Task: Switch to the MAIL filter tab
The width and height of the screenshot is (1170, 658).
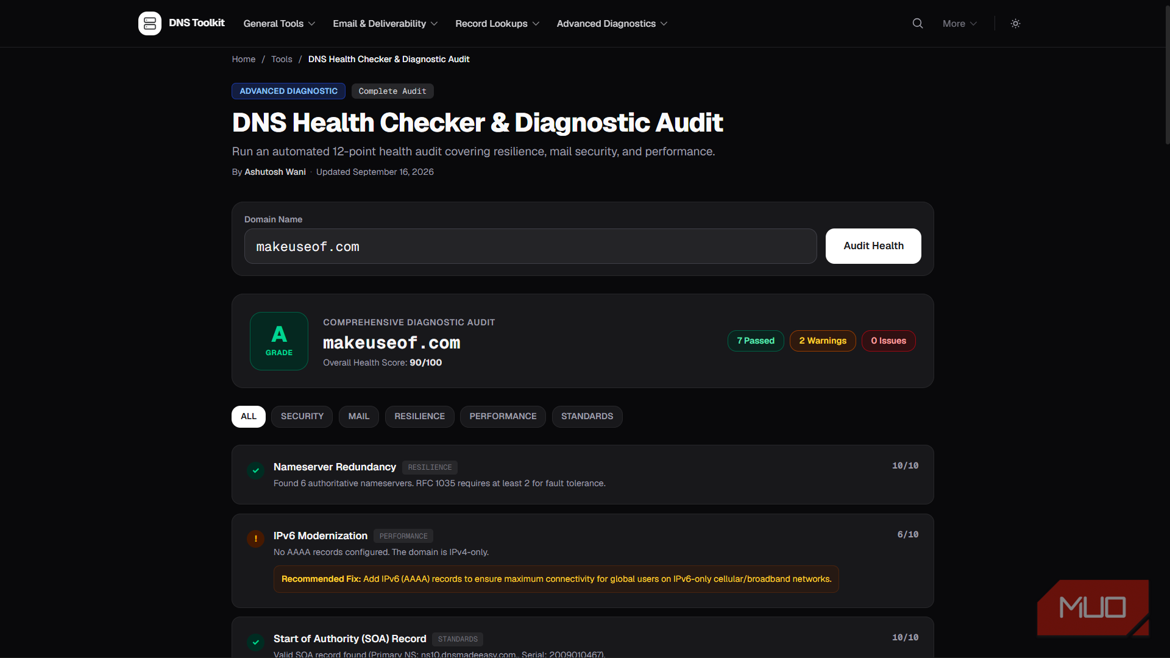Action: click(359, 417)
